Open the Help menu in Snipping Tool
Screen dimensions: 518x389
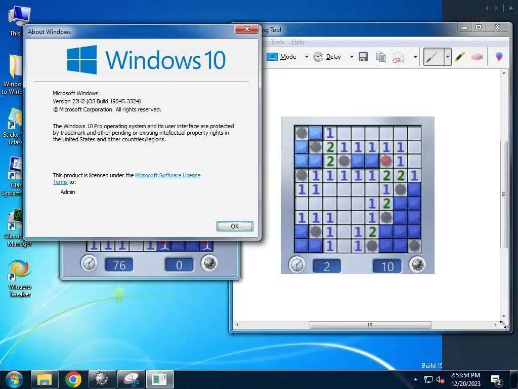pos(298,42)
